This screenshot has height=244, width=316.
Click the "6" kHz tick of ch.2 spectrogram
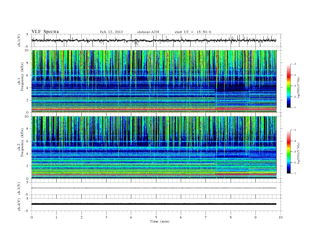click(x=28, y=141)
